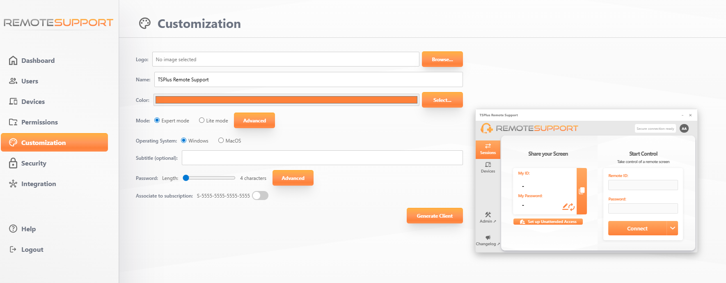726x283 pixels.
Task: Click the Password field under Start Control
Action: [x=643, y=208]
